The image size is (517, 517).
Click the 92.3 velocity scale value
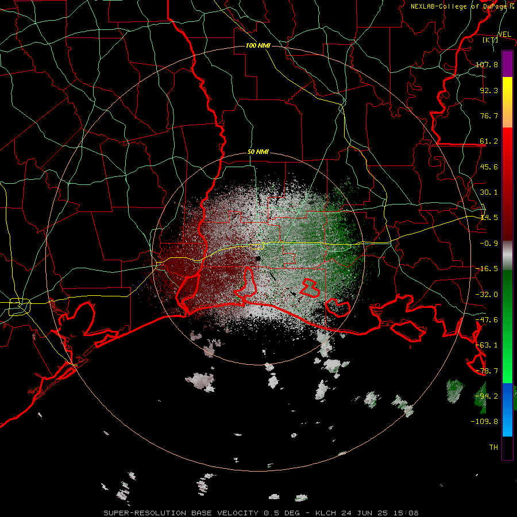[489, 90]
